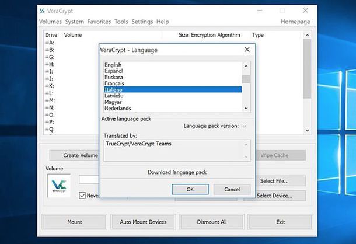The image size is (356, 244).
Task: Click Download language pack link
Action: click(177, 172)
